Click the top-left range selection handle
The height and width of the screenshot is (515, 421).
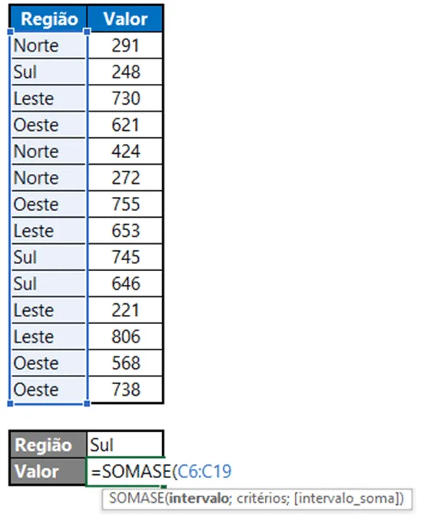pos(10,32)
